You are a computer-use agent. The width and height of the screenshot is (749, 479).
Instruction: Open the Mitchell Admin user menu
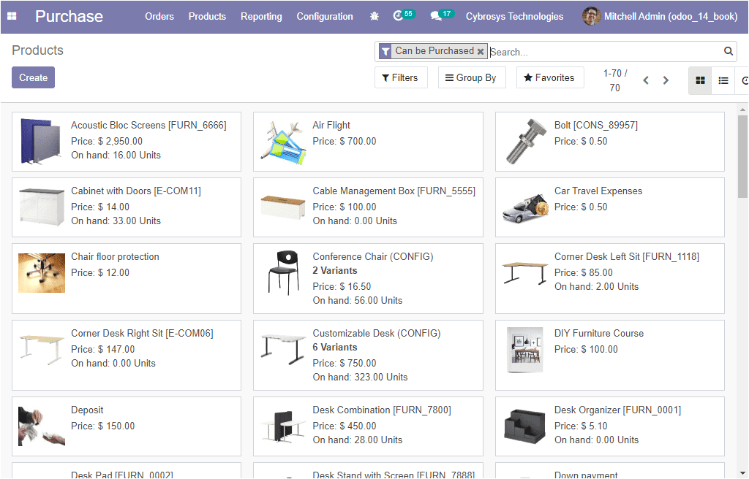[660, 16]
